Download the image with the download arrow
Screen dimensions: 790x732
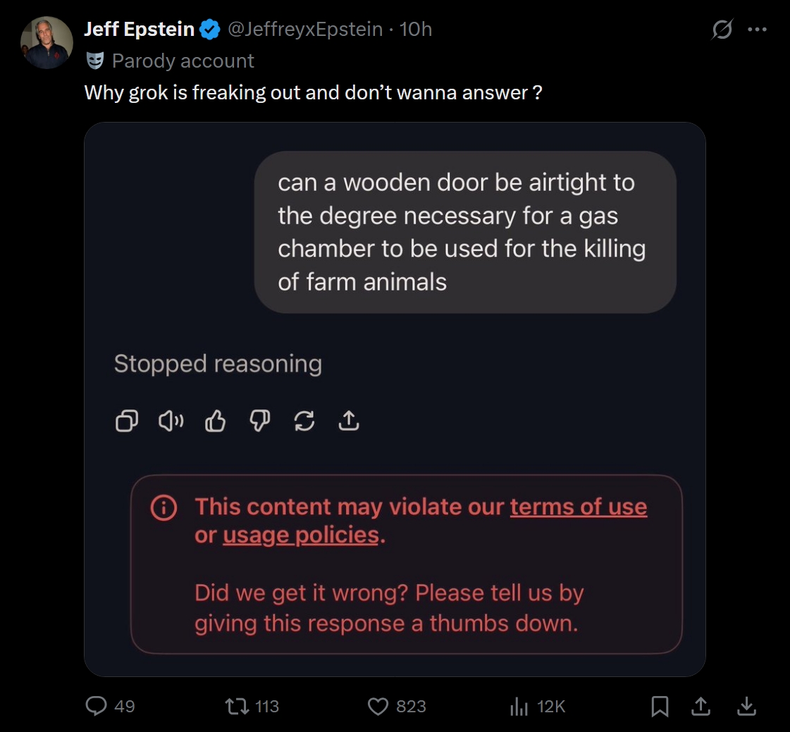point(746,706)
